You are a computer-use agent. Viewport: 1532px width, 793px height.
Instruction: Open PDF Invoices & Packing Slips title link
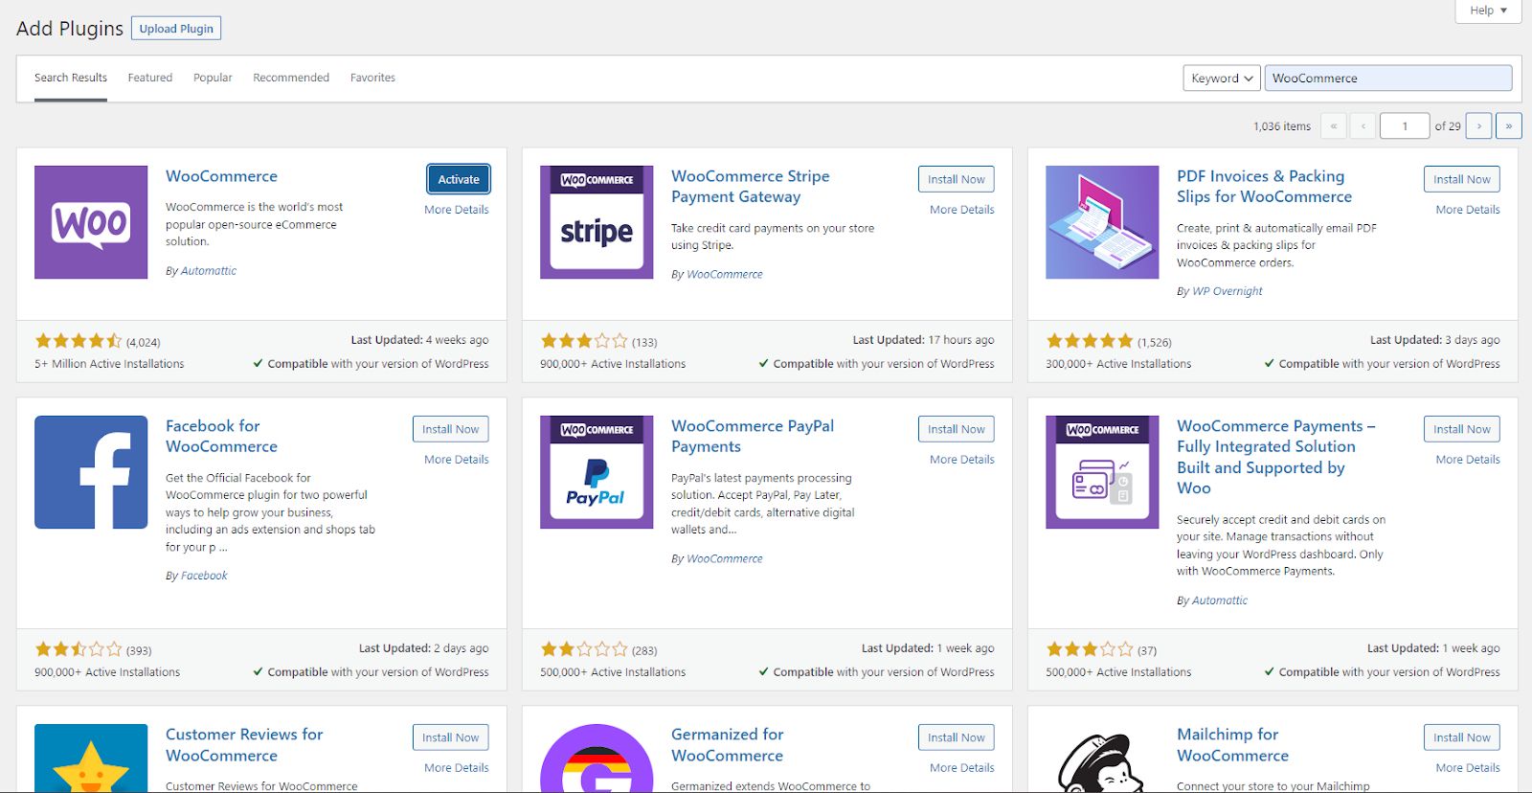tap(1264, 187)
